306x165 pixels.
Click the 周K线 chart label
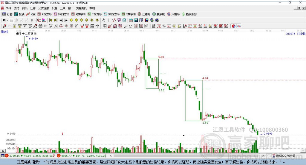[x=4, y=32]
